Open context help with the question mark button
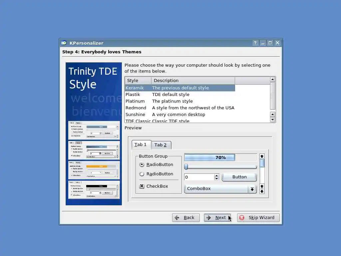The height and width of the screenshot is (256, 341). tap(255, 43)
